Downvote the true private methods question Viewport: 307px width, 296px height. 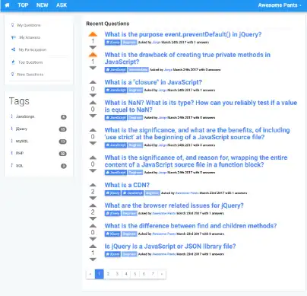click(x=93, y=68)
